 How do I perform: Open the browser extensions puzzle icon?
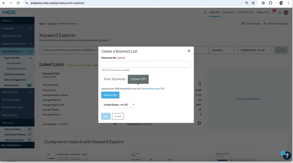(270, 3)
